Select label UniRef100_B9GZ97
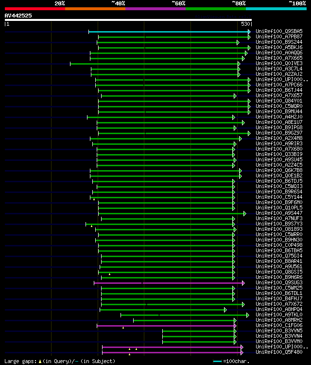The width and height of the screenshot is (311, 365). pos(279,133)
